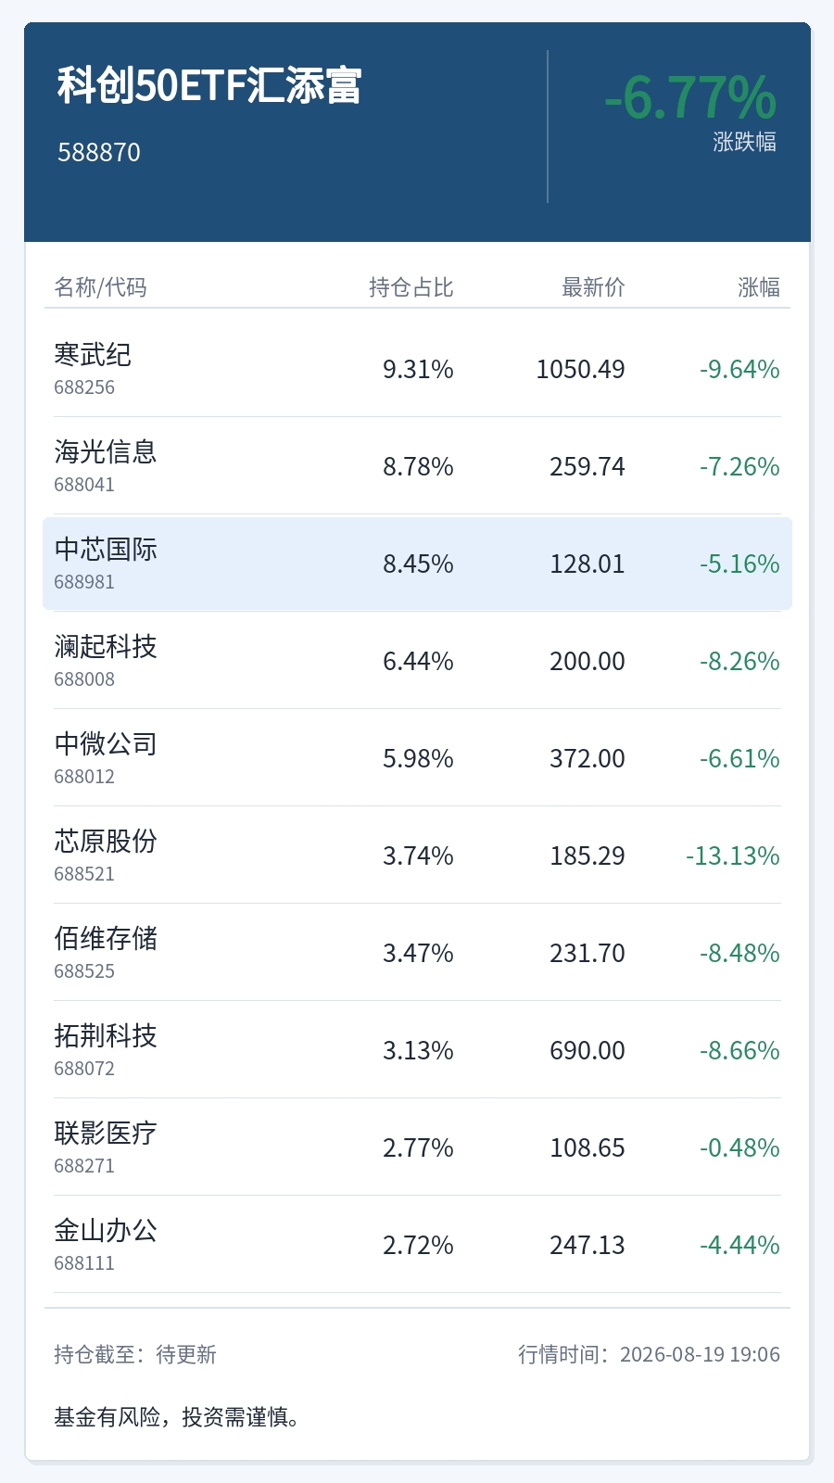Viewport: 834px width, 1483px height.
Task: Open the 寒武纪 stock row
Action: tap(417, 369)
